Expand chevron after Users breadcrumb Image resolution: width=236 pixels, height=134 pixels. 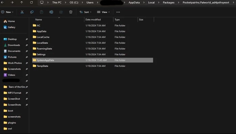pyautogui.click(x=98, y=3)
